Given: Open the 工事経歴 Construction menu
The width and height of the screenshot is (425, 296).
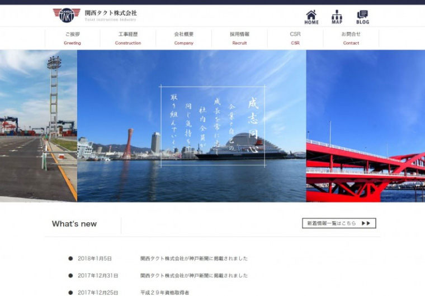Looking at the screenshot, I should pyautogui.click(x=128, y=38).
